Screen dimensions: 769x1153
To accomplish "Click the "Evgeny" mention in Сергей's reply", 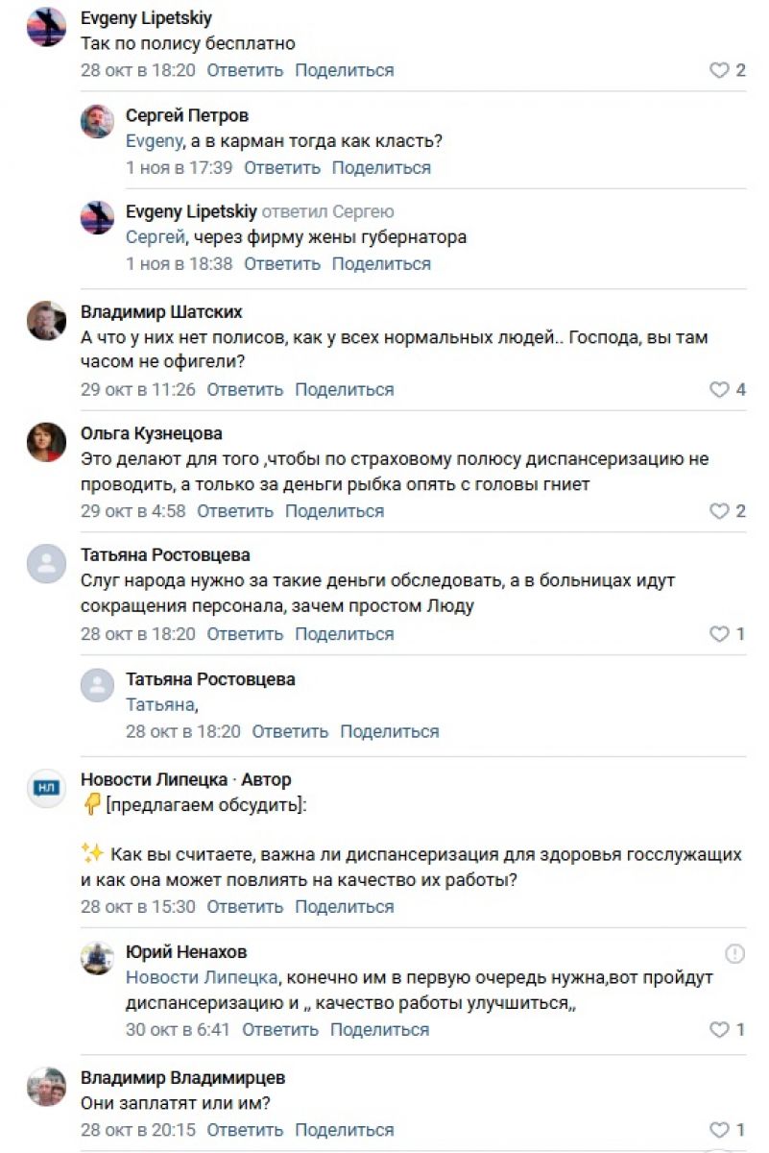I will [154, 141].
